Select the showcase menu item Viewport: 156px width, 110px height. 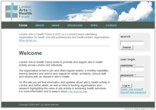click(75, 25)
